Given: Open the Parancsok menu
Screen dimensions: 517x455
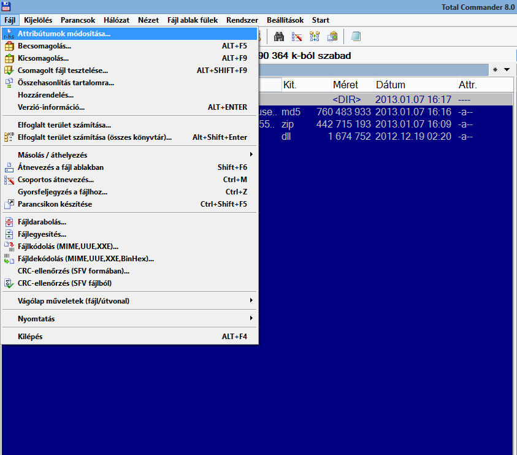Looking at the screenshot, I should tap(78, 20).
